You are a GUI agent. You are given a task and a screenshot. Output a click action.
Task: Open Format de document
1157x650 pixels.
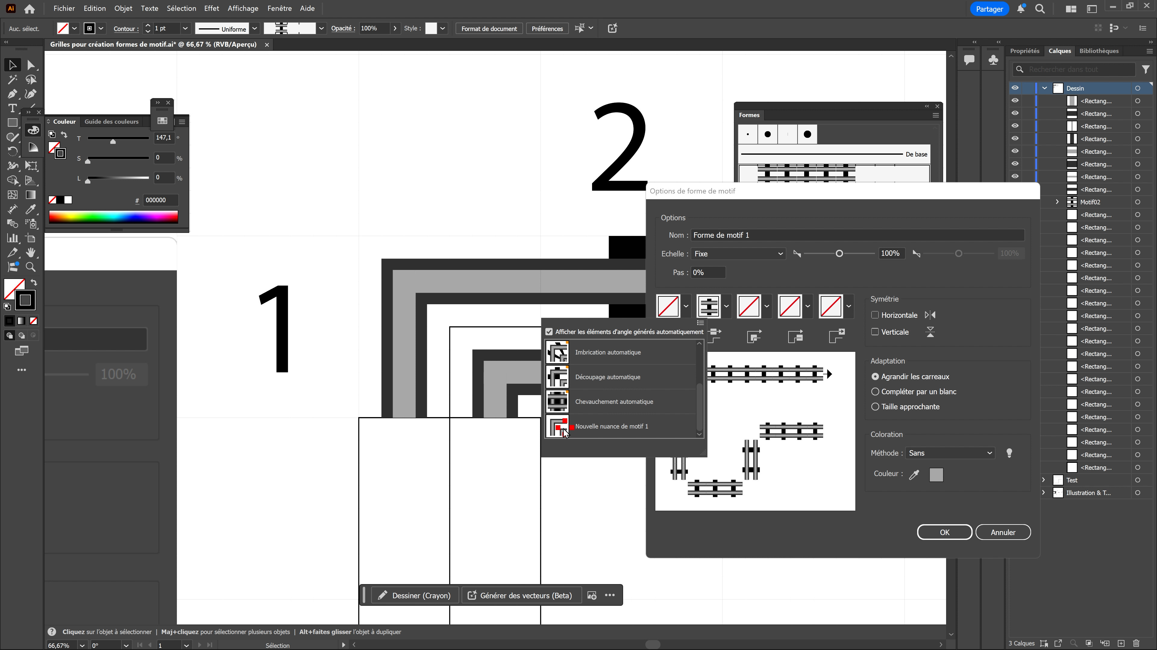(489, 28)
